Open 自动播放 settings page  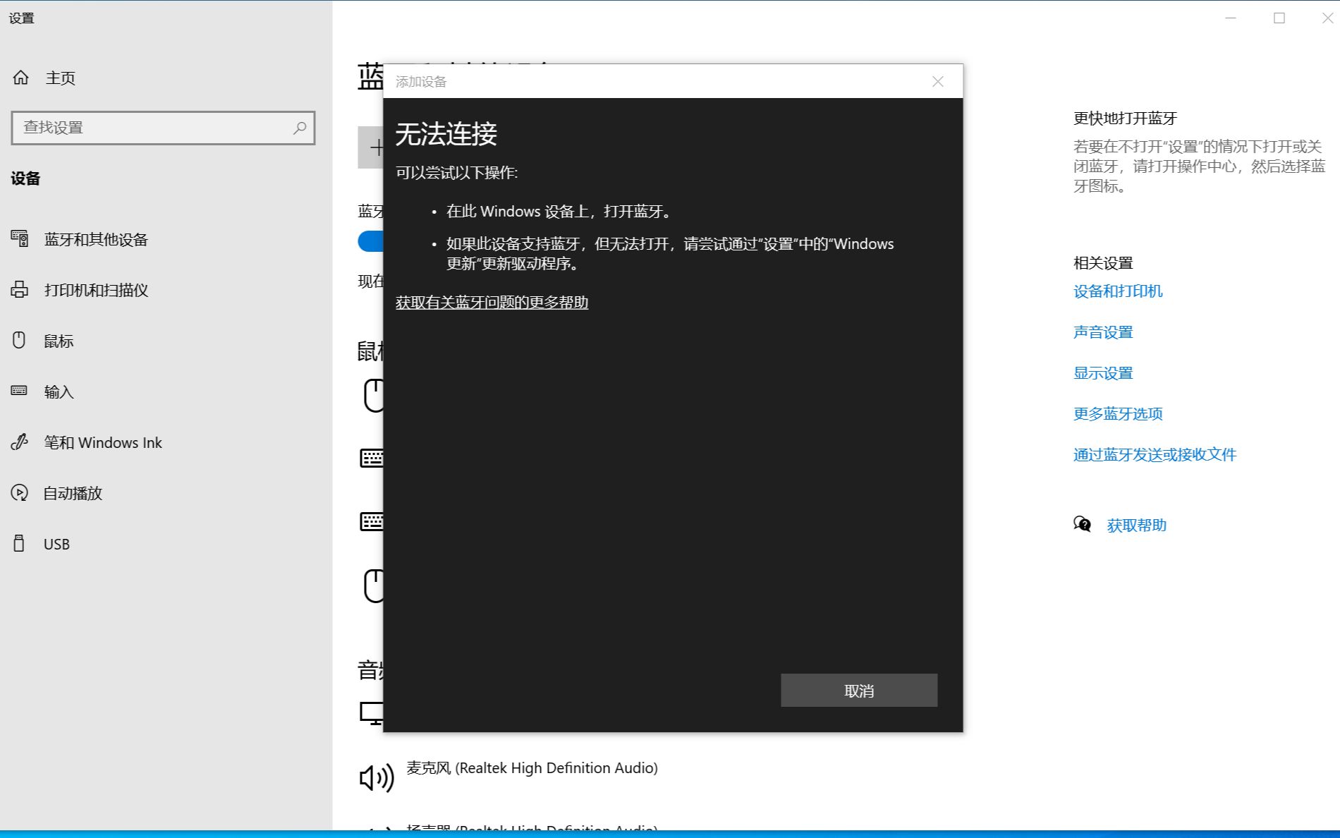73,493
